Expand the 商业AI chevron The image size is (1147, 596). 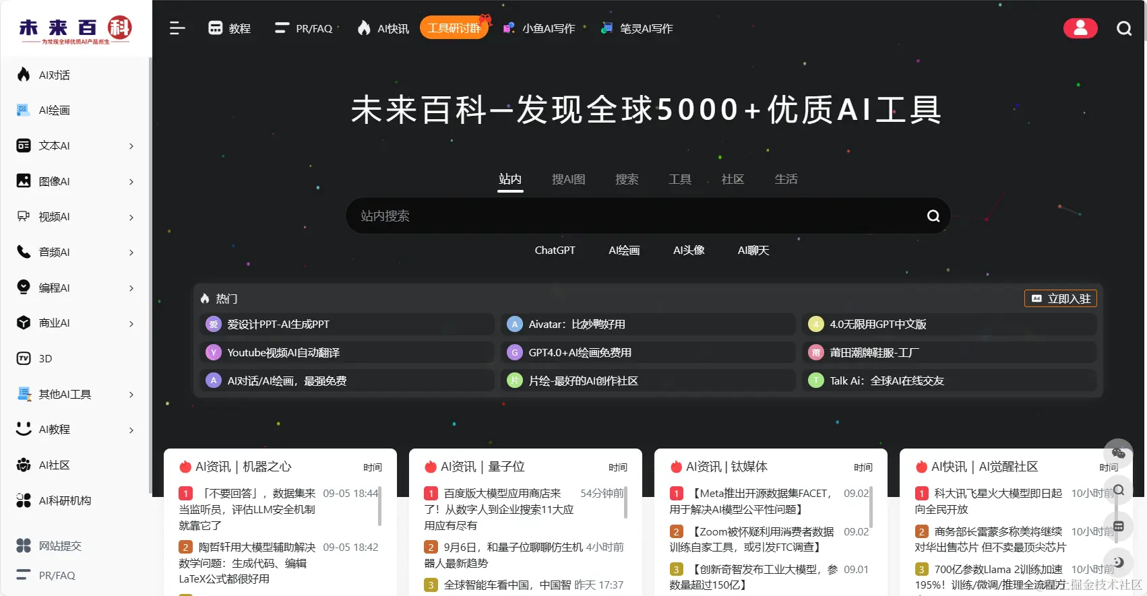(x=131, y=324)
